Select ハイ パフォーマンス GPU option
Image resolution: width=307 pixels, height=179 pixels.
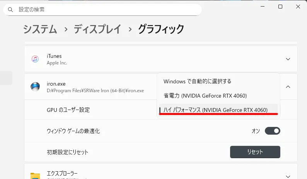tap(215, 110)
